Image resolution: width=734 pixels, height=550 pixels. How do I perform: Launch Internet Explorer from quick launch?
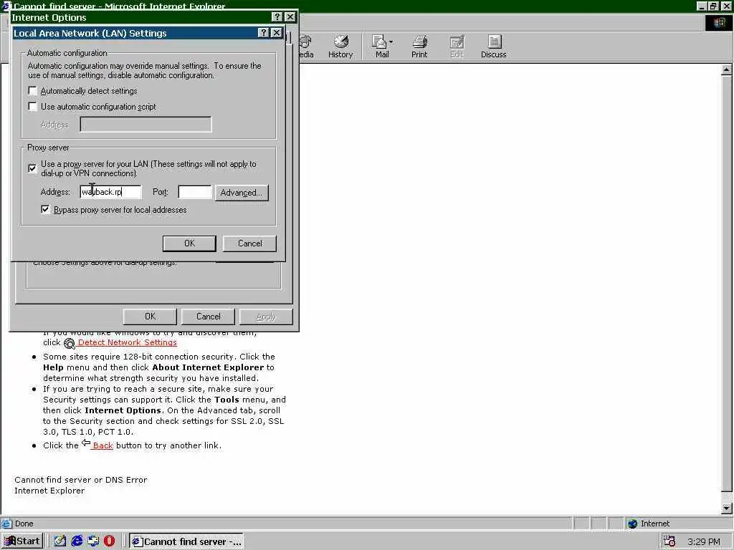[77, 541]
